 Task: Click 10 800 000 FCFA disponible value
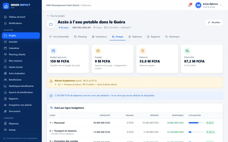(175, 123)
